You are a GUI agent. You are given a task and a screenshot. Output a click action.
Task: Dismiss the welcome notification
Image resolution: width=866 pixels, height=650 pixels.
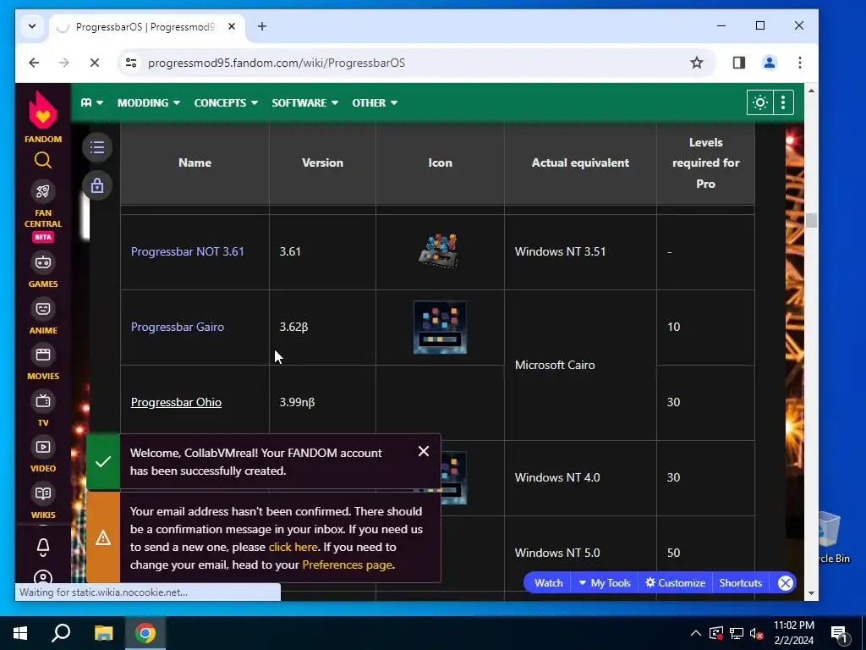tap(424, 452)
